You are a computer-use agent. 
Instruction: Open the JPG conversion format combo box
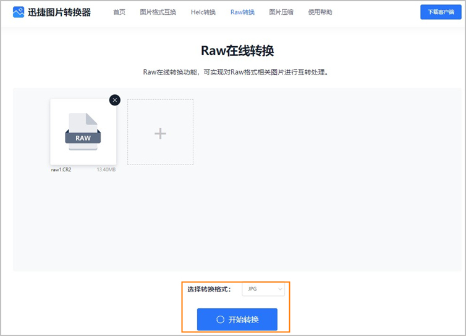[263, 289]
